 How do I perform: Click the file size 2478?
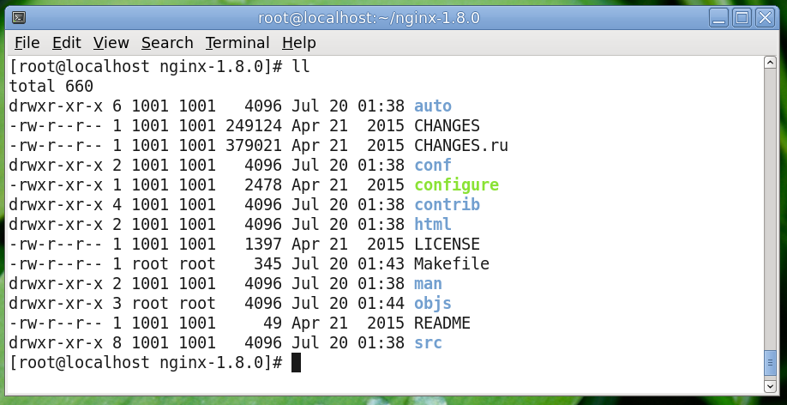pyautogui.click(x=263, y=185)
